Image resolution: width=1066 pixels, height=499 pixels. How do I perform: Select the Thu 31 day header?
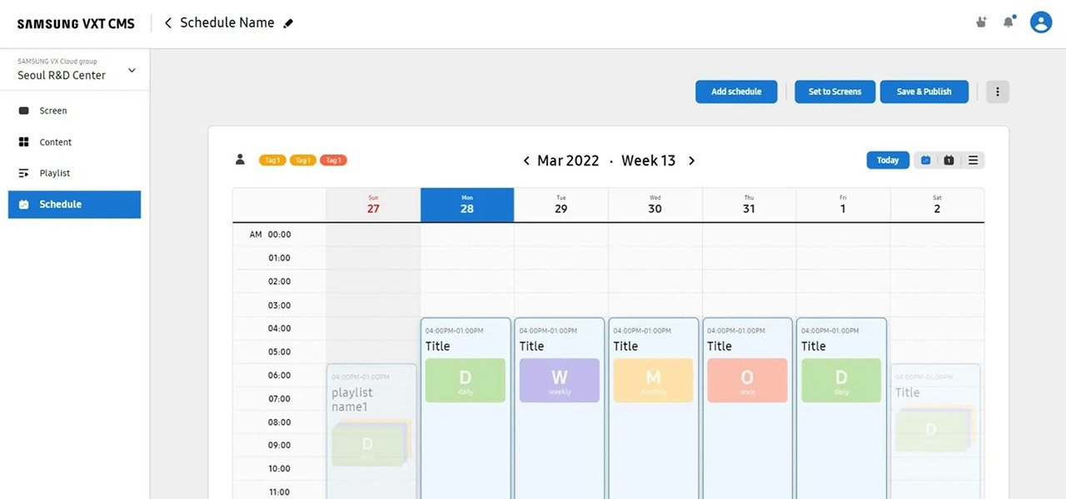(x=749, y=205)
